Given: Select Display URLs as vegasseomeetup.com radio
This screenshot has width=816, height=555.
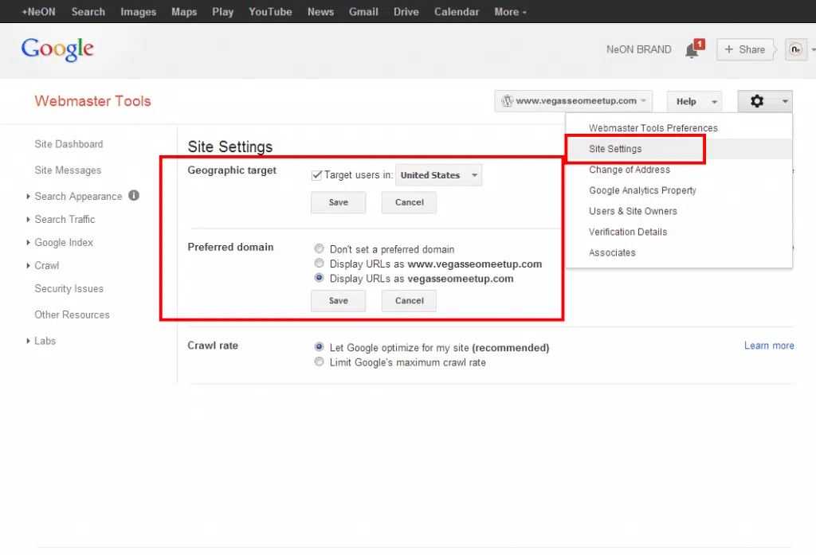Looking at the screenshot, I should [319, 278].
